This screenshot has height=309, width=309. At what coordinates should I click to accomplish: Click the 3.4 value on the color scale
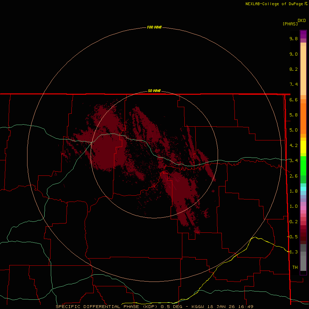[x=294, y=161]
